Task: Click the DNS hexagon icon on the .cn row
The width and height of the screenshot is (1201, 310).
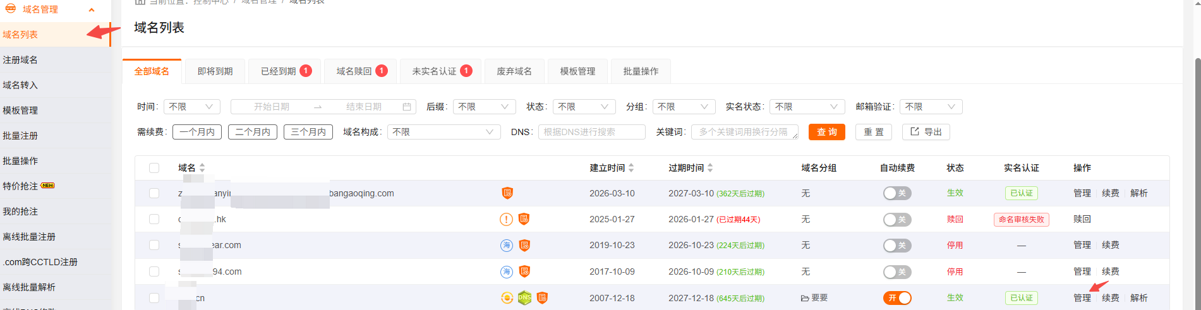Action: tap(524, 298)
